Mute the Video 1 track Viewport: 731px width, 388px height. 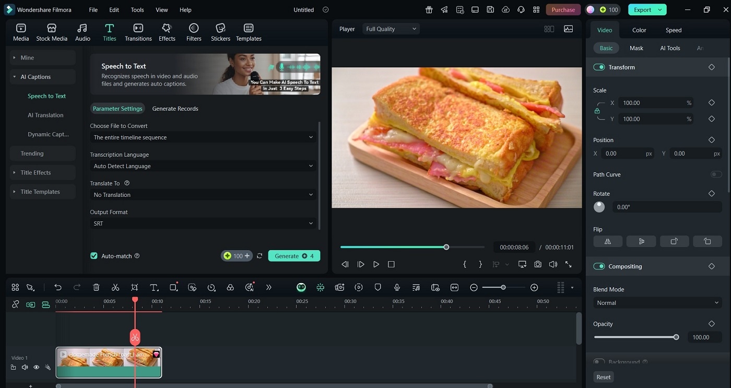25,367
